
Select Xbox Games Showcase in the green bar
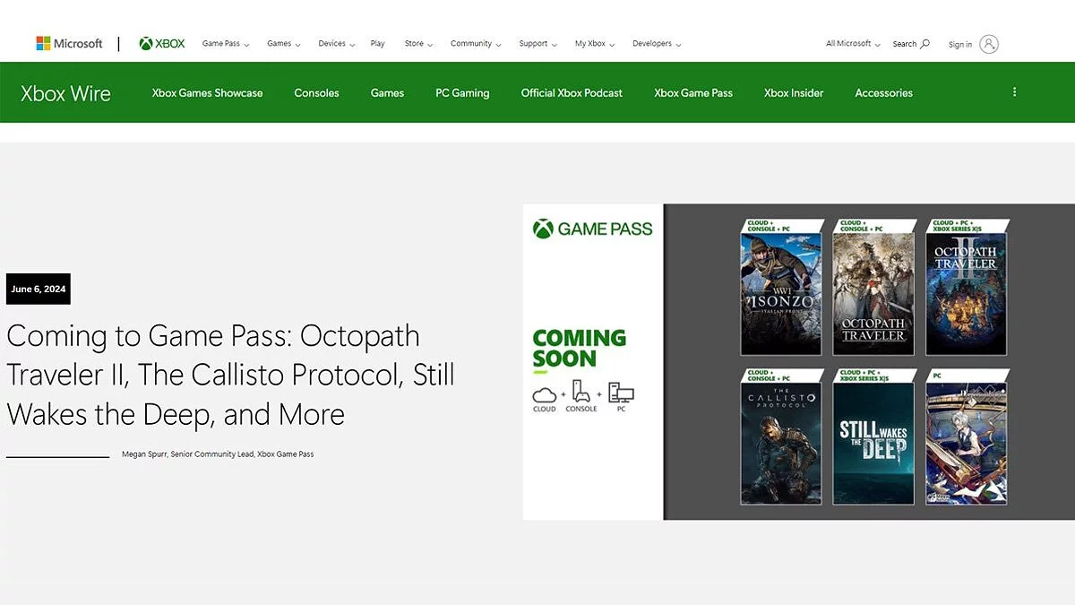[207, 93]
